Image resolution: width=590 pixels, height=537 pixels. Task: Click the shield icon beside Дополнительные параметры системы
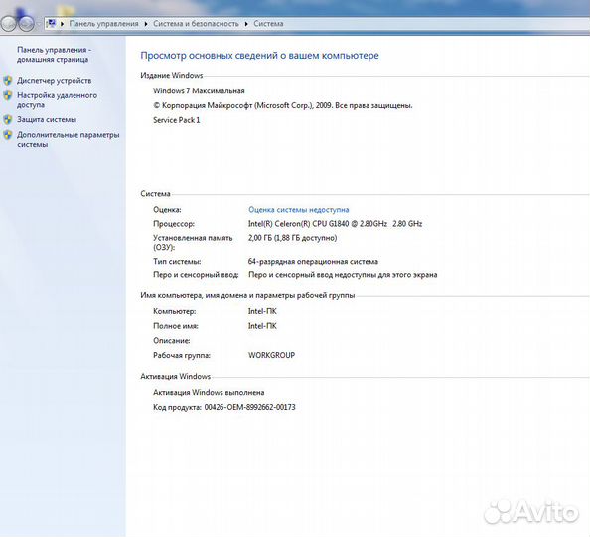(8, 135)
